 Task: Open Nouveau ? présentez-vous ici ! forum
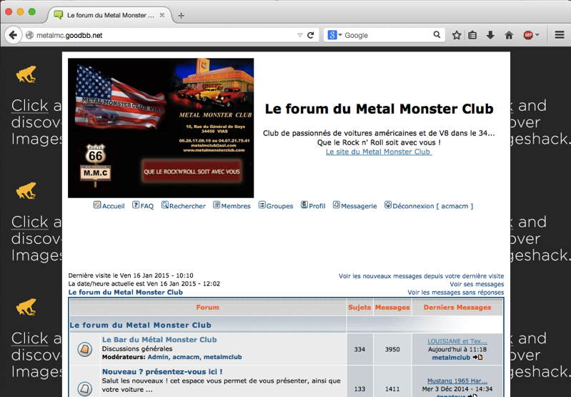162,371
